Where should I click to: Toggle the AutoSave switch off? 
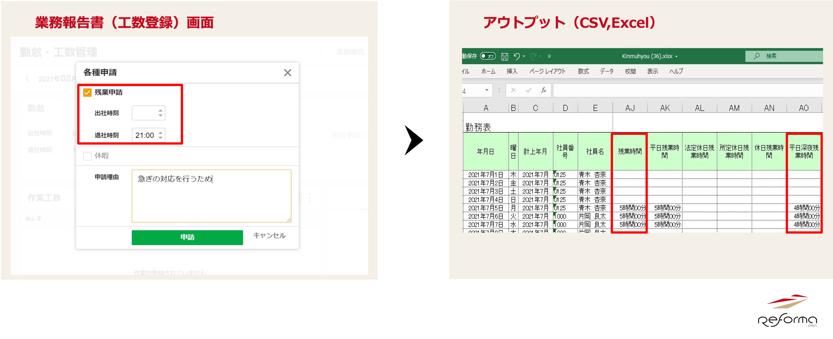click(488, 56)
